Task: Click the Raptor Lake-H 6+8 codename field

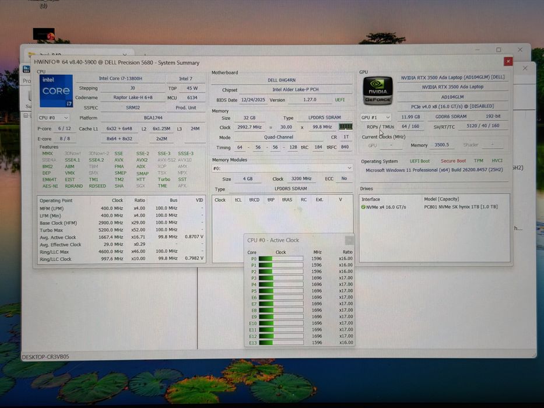Action: 133,98
